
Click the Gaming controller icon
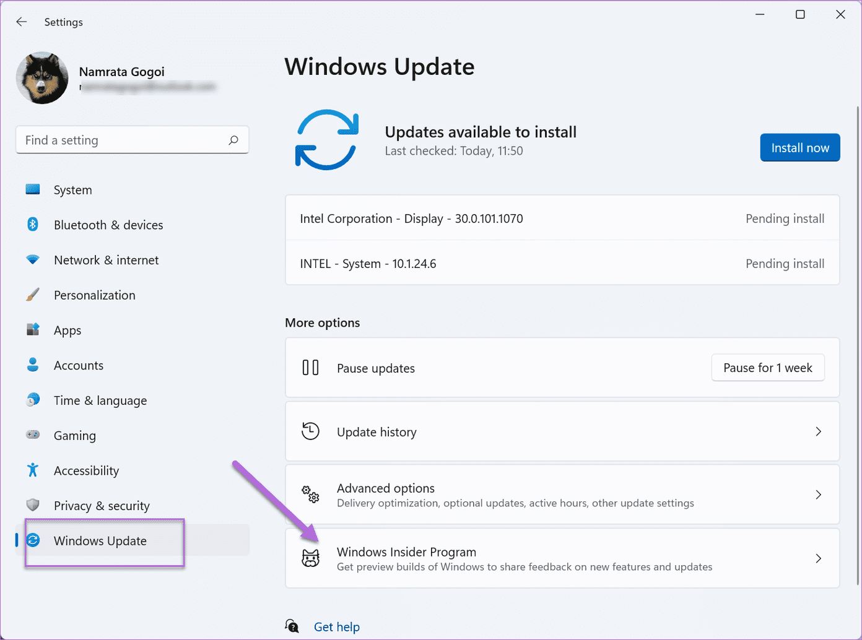33,435
